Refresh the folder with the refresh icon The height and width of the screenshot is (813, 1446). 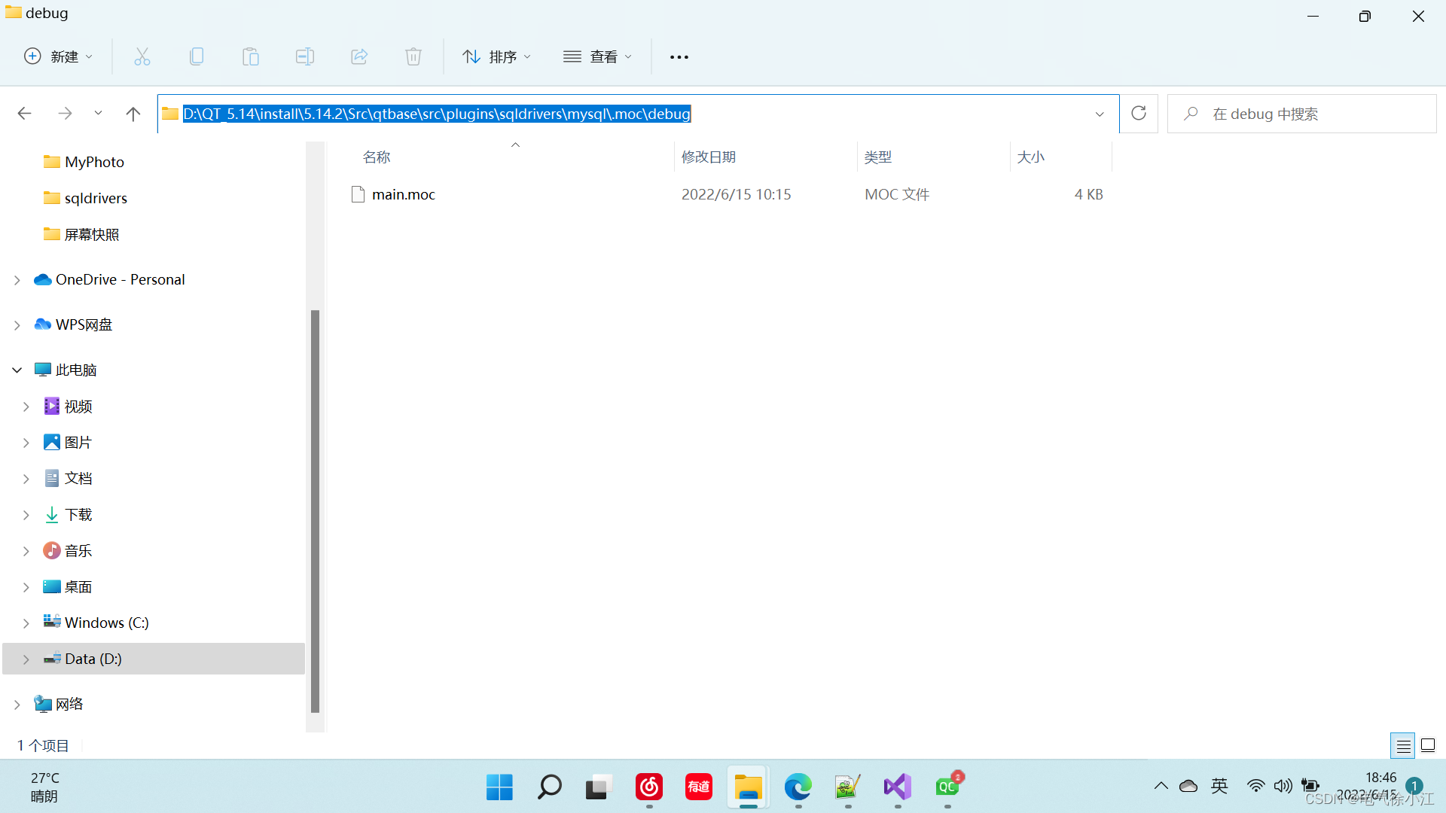click(1139, 113)
